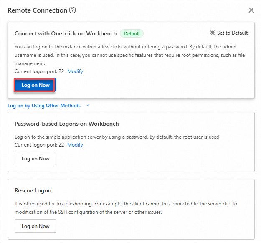Click Log on Now under Rescue Logon
Screen dimensions: 261x243
tap(35, 226)
